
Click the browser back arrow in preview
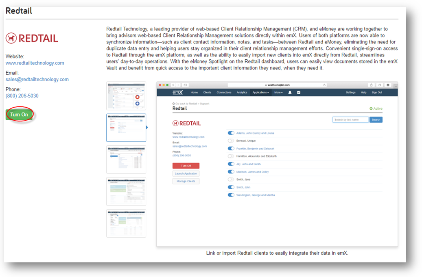point(173,85)
